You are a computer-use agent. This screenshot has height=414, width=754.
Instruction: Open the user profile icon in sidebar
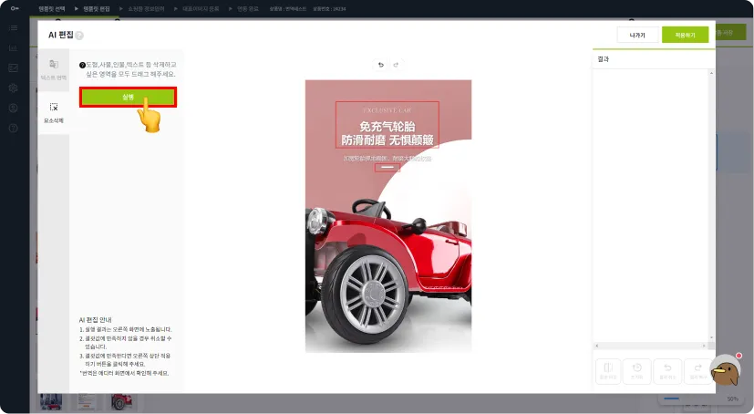click(14, 108)
